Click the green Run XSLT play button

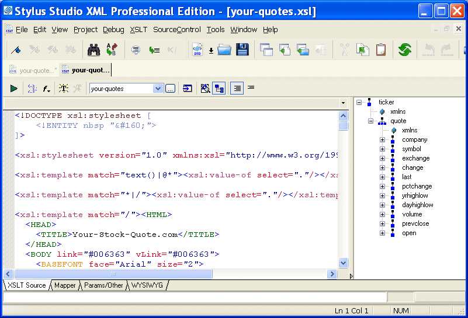click(x=13, y=89)
